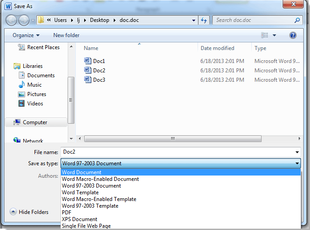Click the New folder button
310x230 pixels.
(66, 35)
